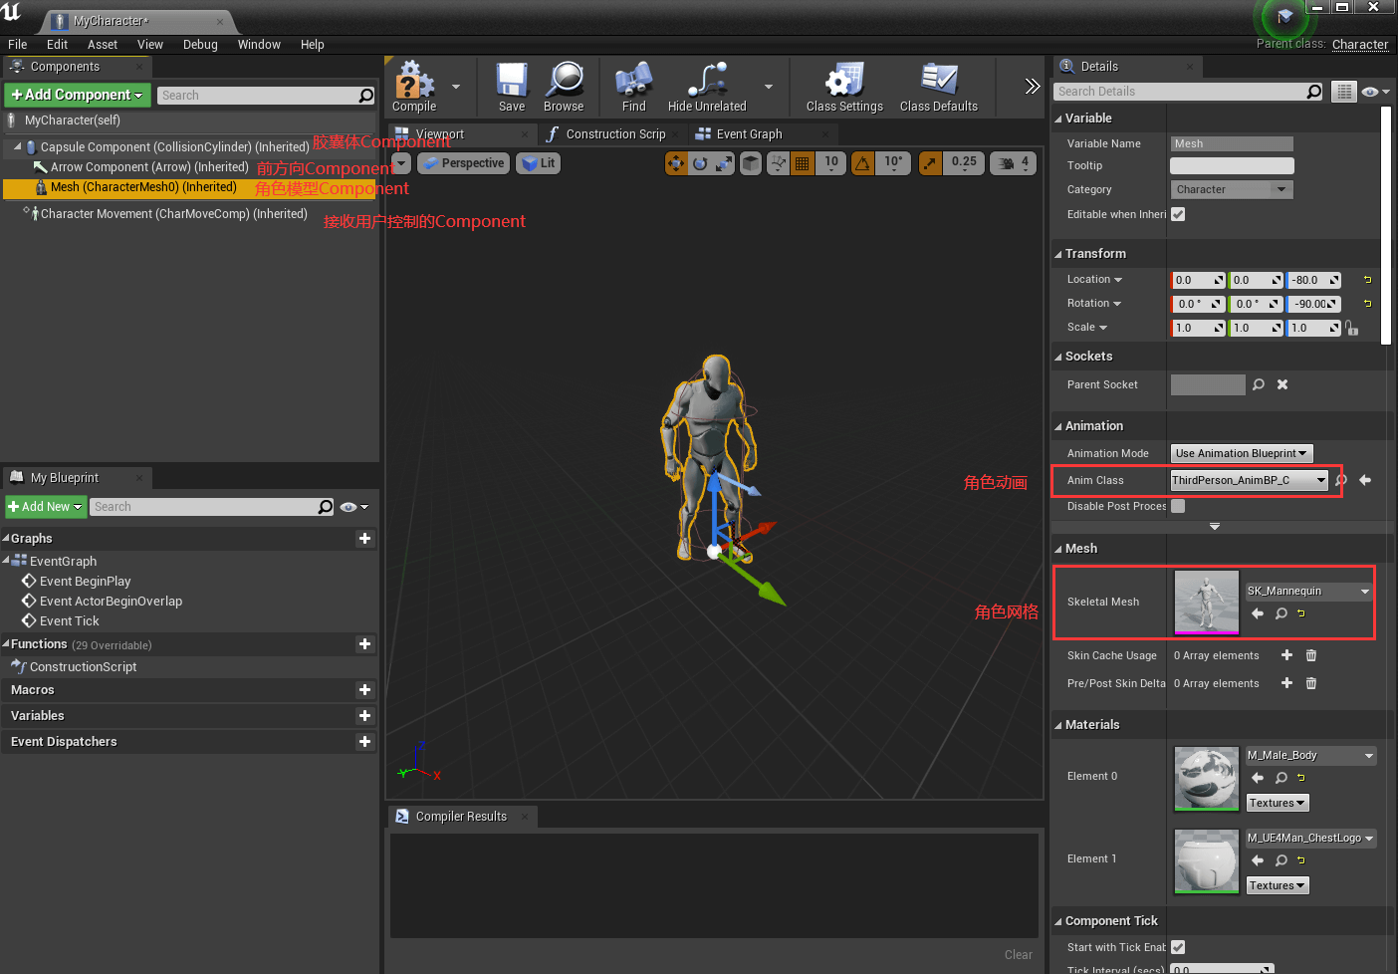Enable Disable Post Process Blueprint checkbox
This screenshot has width=1398, height=974.
coord(1178,506)
